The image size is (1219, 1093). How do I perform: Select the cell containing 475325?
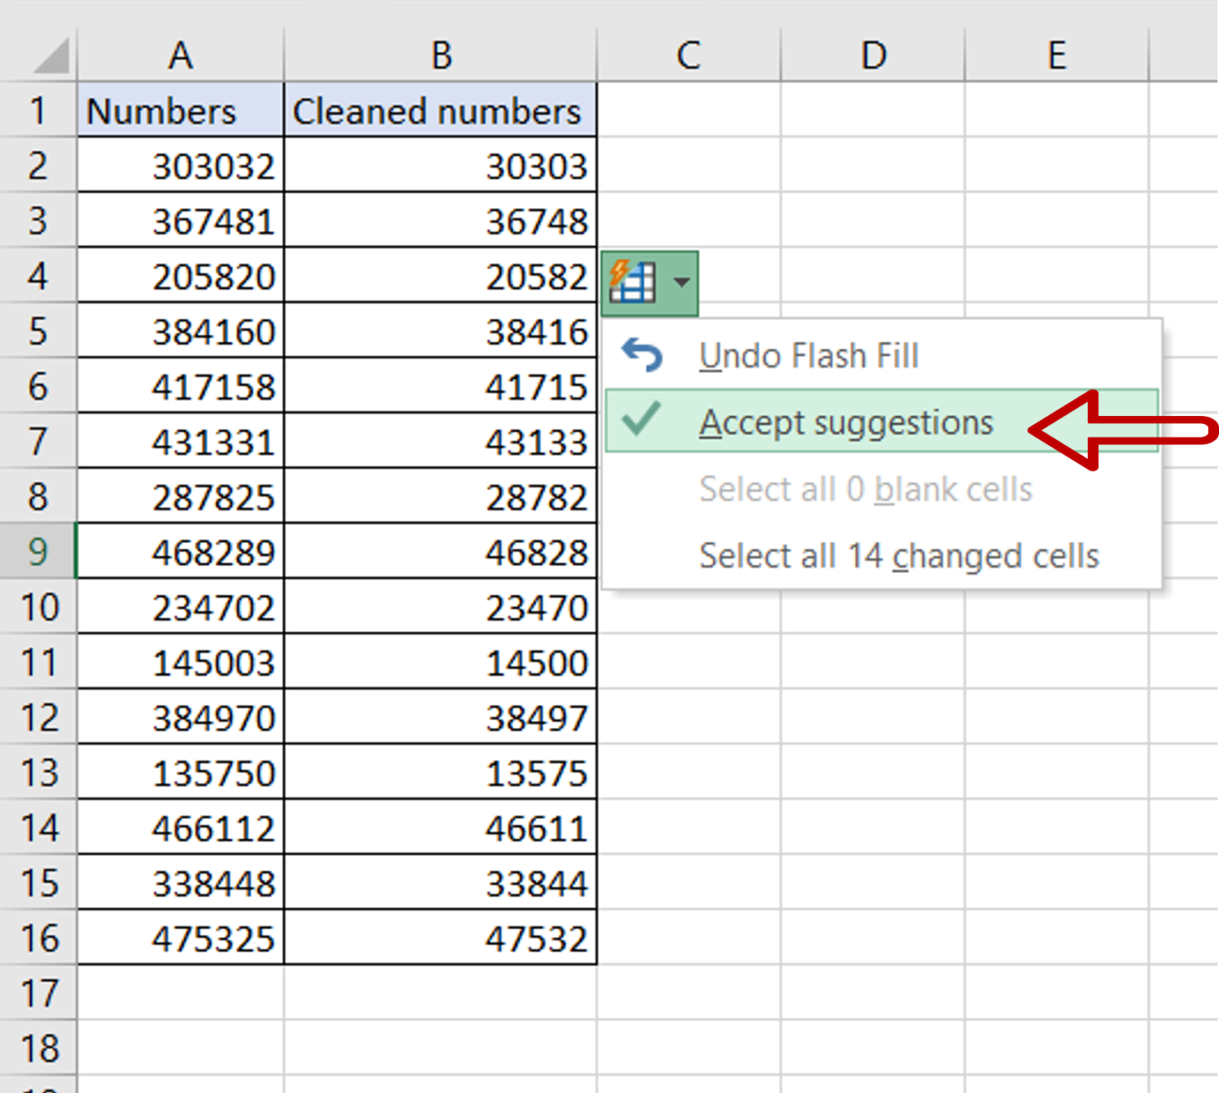(x=180, y=938)
